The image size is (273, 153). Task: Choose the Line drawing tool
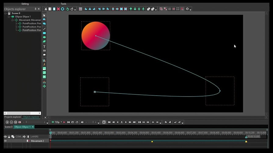point(45,29)
